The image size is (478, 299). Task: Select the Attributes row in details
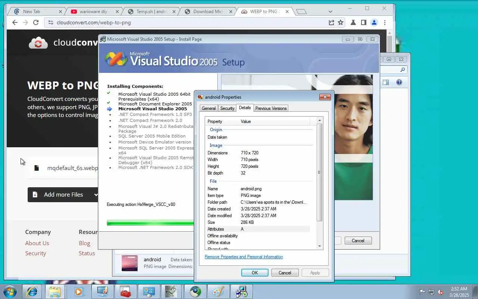tap(258, 229)
